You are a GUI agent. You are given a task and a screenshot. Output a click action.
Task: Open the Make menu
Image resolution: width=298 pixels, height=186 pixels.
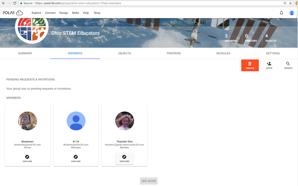coord(76,13)
